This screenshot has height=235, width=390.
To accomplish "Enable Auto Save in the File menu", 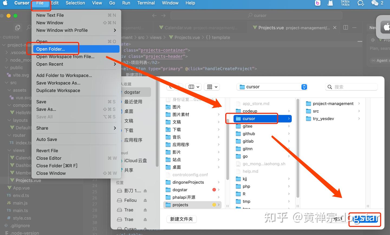I will [x=47, y=139].
